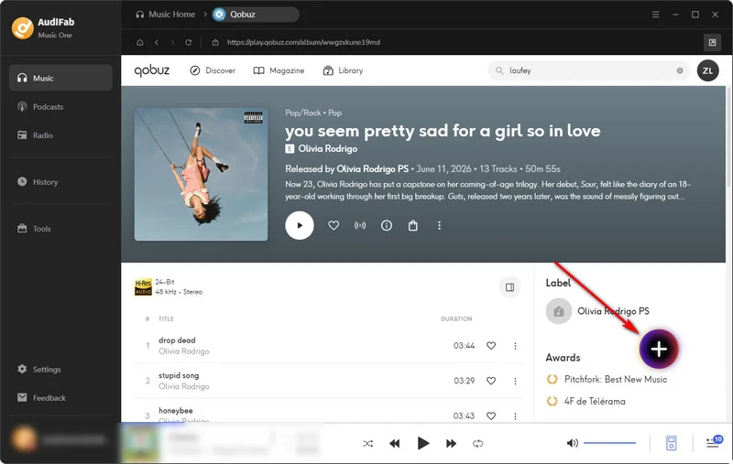
Task: Open the Magazine page
Action: click(279, 70)
